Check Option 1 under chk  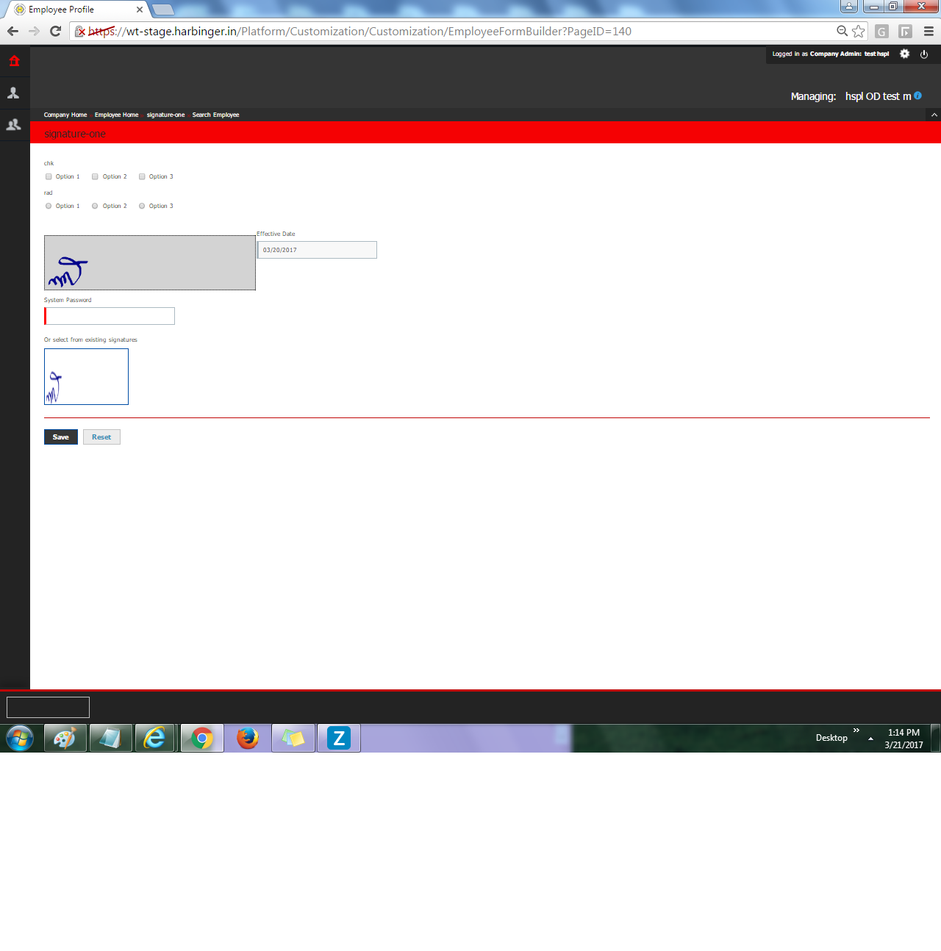coord(49,176)
